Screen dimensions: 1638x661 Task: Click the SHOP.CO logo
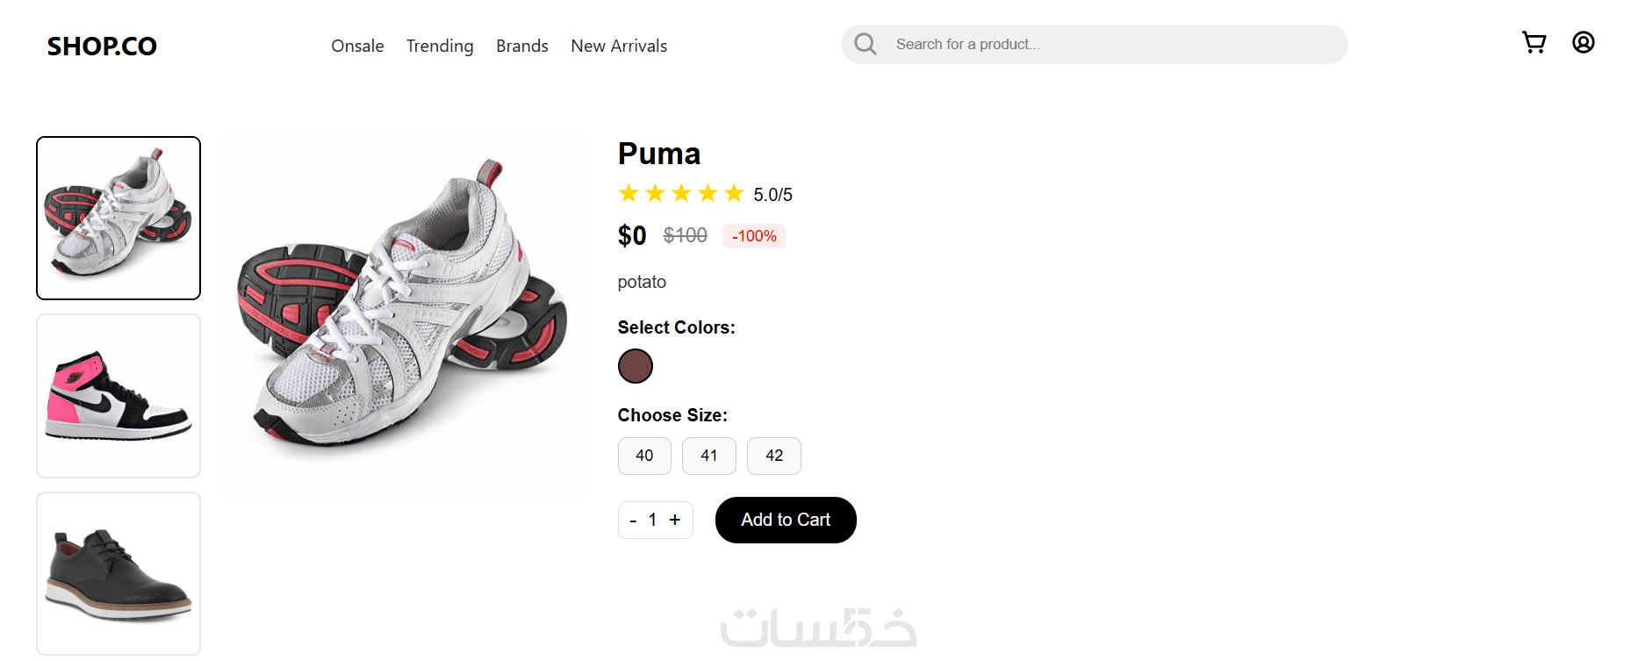point(102,47)
